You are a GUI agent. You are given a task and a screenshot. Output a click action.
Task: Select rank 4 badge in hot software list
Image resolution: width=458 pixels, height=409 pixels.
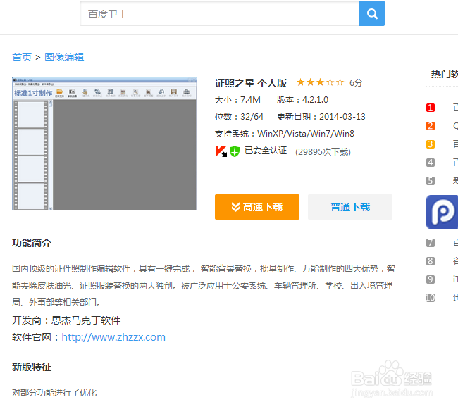pos(431,163)
